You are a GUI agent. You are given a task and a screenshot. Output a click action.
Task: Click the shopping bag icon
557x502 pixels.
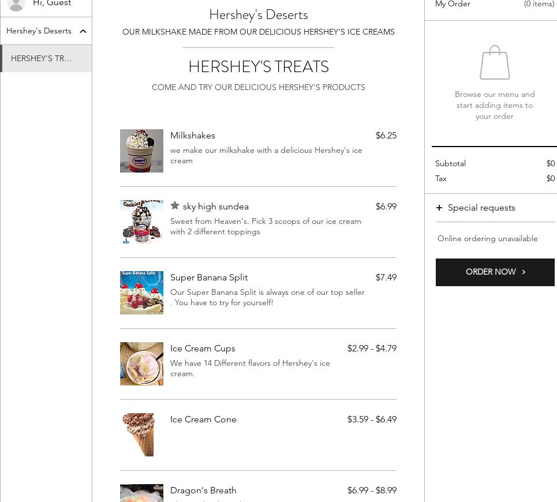tap(495, 63)
